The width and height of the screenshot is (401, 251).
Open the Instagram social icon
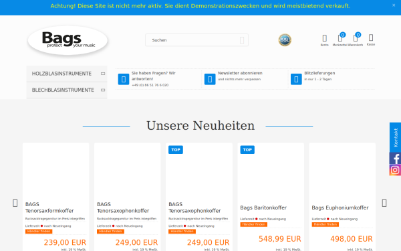396,170
